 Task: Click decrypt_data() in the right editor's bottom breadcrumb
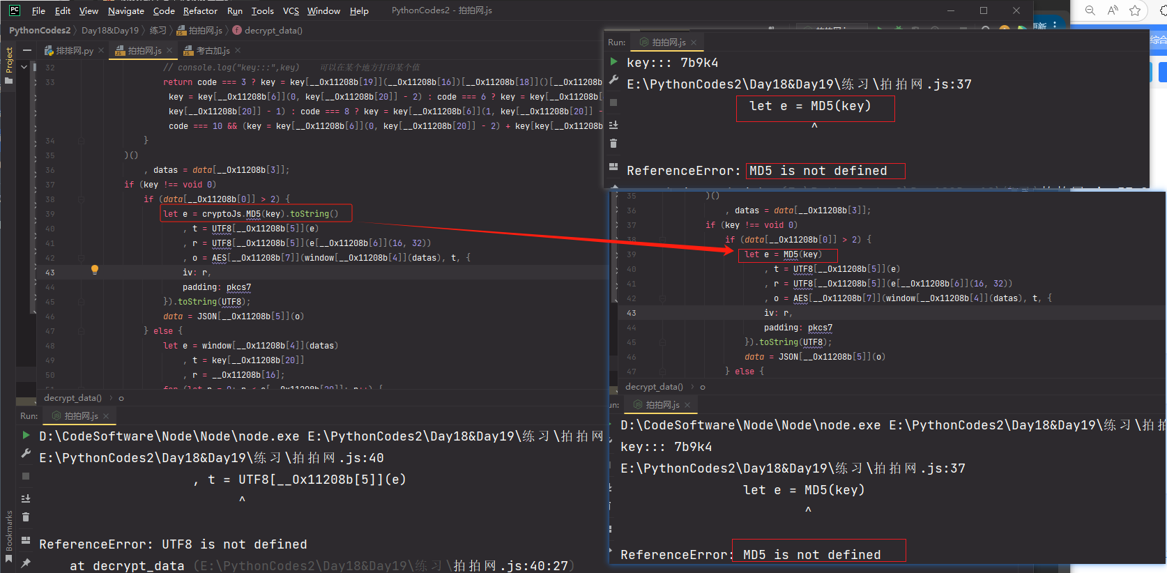click(x=654, y=387)
